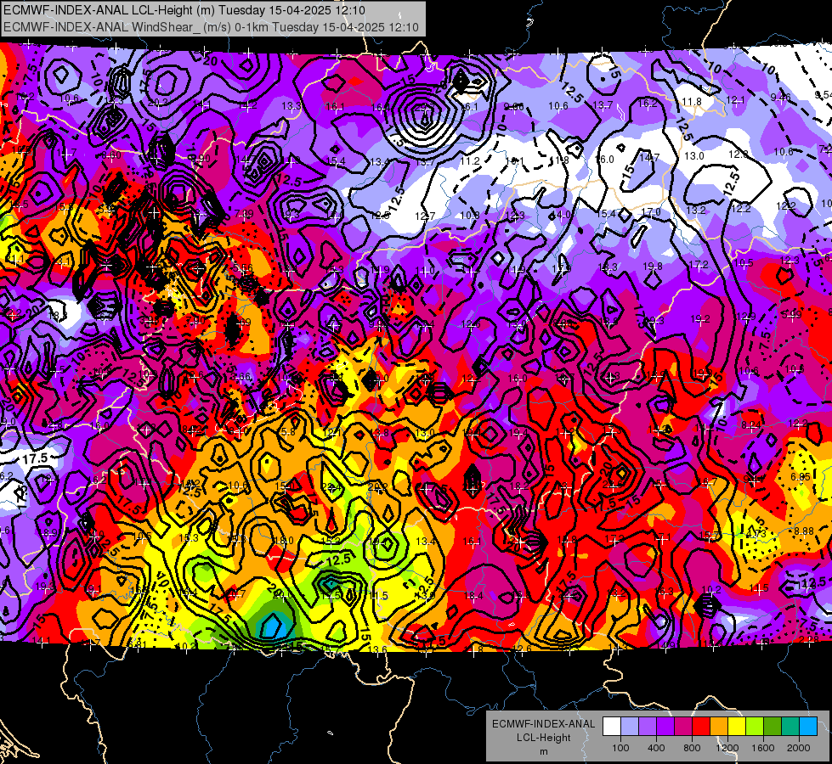
Task: Click the wind shear value 6.95
Action: [801, 476]
